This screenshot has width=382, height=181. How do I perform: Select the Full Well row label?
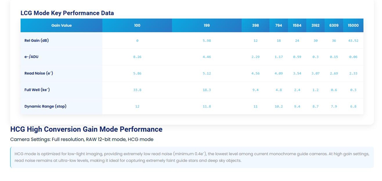37,90
